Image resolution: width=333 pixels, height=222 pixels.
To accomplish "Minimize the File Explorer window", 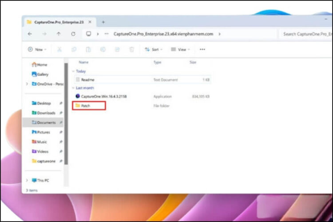I will click(326, 20).
